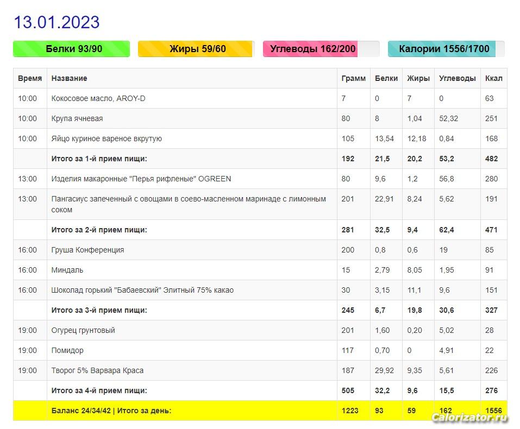Click the Углеводы column header in table

tap(457, 78)
